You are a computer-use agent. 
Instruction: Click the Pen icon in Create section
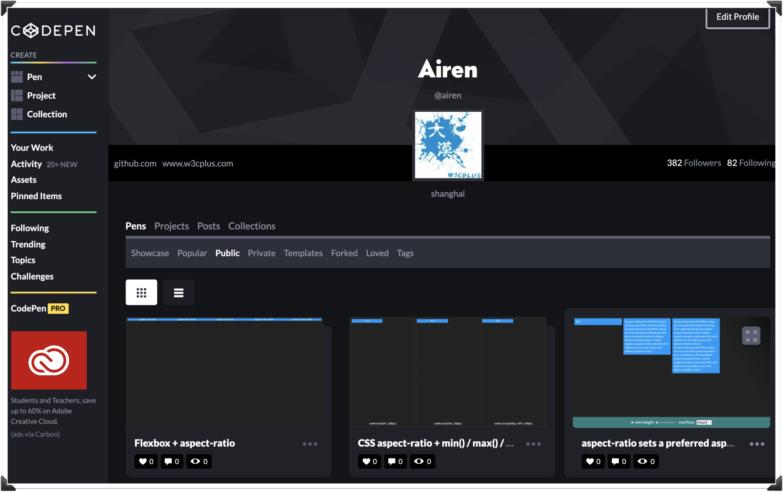[x=17, y=77]
